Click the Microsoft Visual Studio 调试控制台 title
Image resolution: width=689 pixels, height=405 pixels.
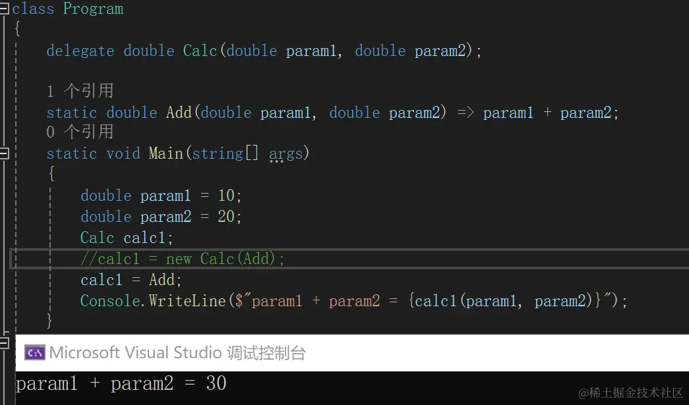click(x=177, y=353)
